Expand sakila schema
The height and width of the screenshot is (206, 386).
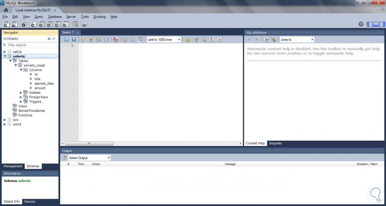[5, 52]
